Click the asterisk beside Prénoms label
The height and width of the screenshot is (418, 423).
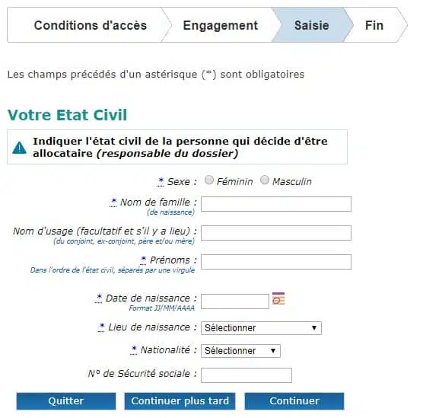click(x=143, y=260)
